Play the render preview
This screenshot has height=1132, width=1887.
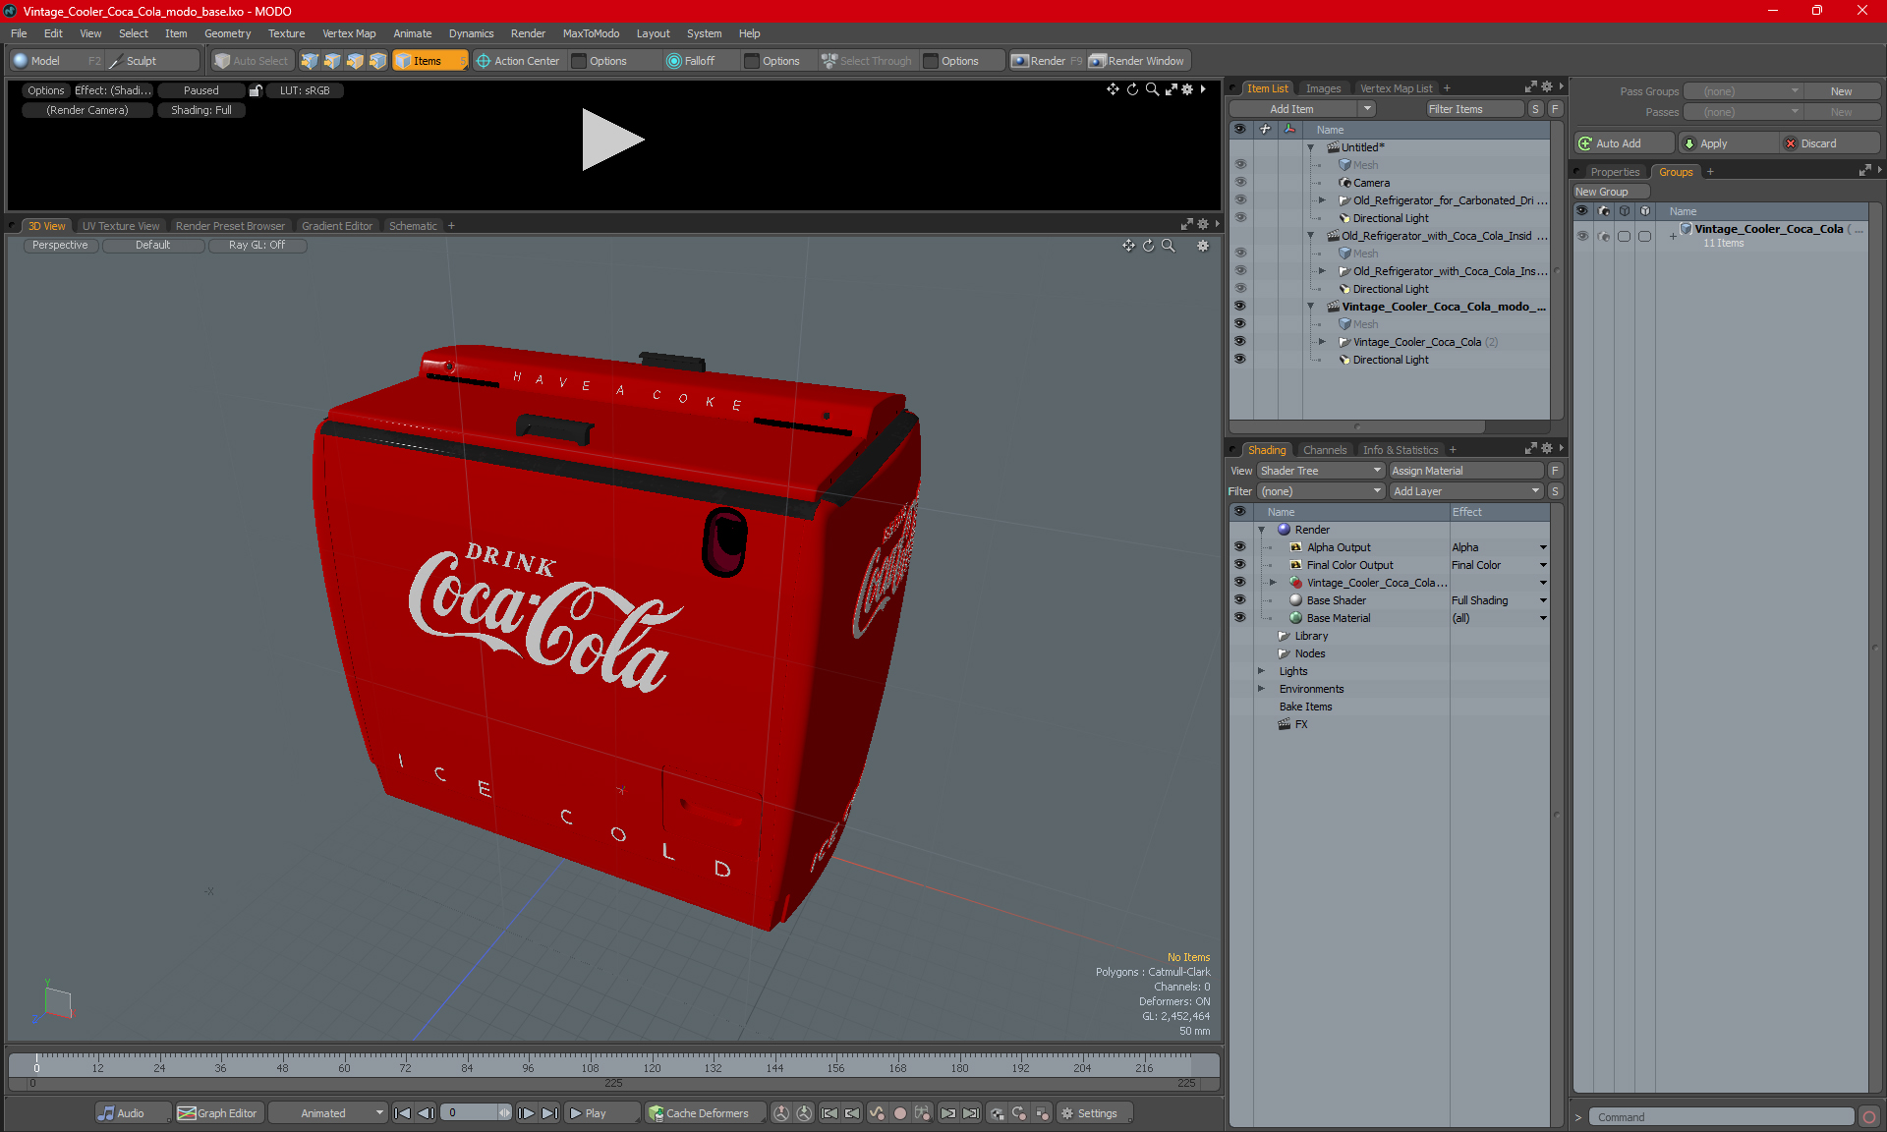pos(611,140)
